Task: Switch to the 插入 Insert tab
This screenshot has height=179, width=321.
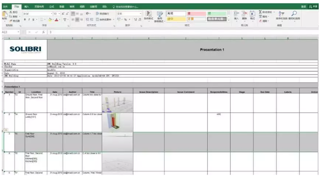Action: coord(27,7)
